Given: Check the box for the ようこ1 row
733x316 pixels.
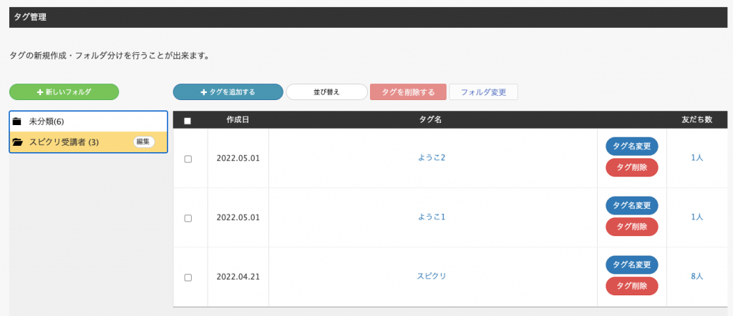Looking at the screenshot, I should [188, 218].
